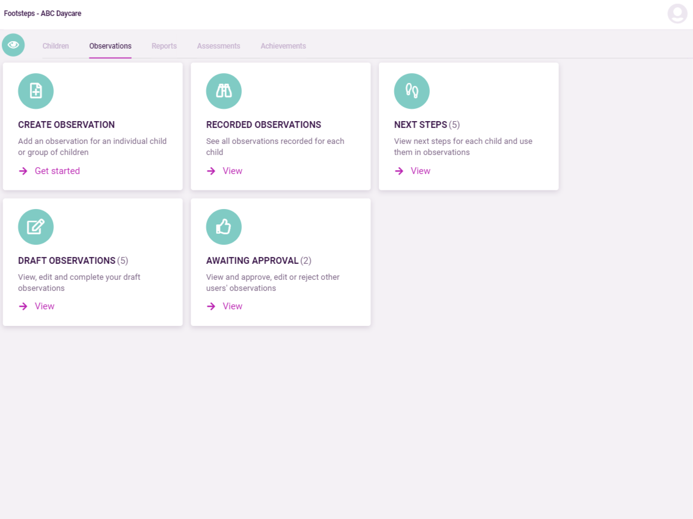Click the Awaiting Approval thumbs-up icon
Image resolution: width=693 pixels, height=519 pixels.
click(224, 227)
